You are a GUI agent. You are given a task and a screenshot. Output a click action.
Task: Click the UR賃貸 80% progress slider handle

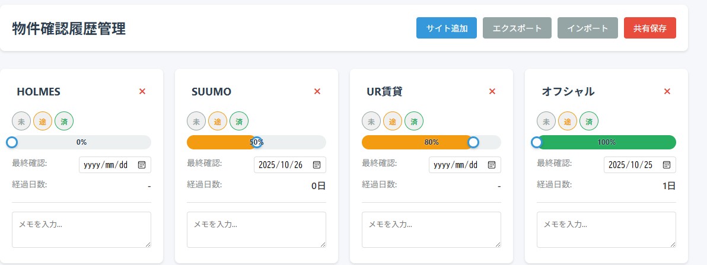pos(473,142)
